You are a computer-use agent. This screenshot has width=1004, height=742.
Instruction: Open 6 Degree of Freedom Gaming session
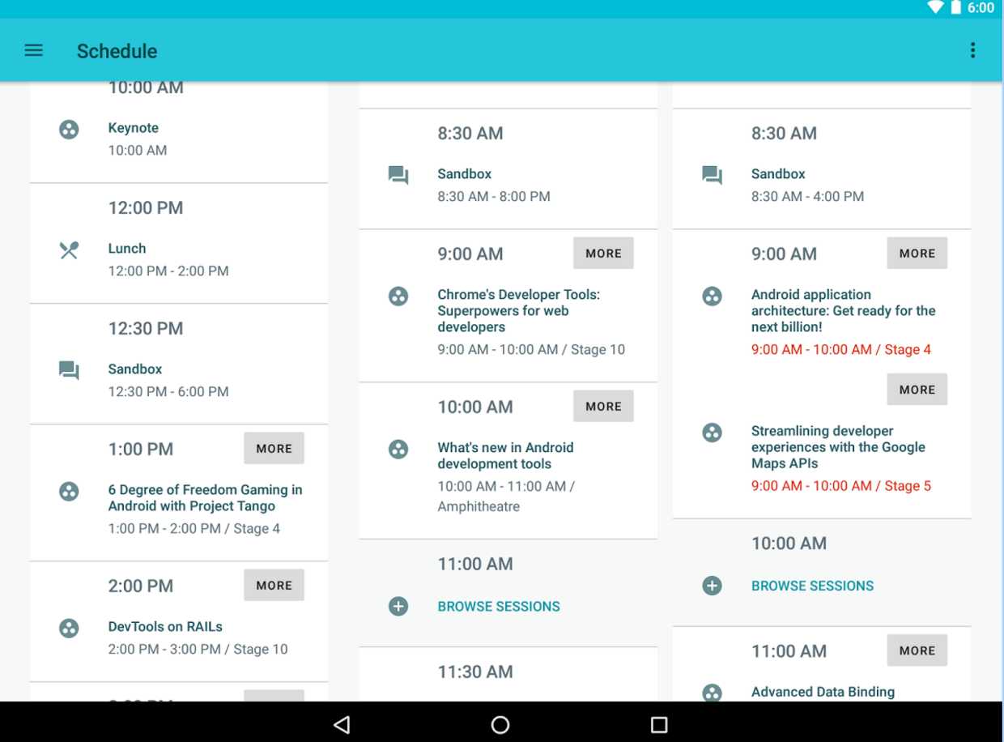[x=205, y=498]
